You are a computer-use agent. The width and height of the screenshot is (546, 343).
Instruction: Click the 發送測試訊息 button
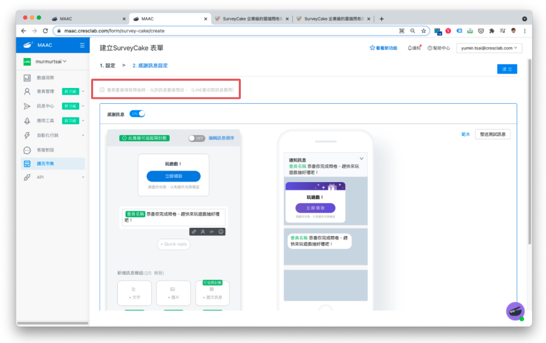[492, 134]
